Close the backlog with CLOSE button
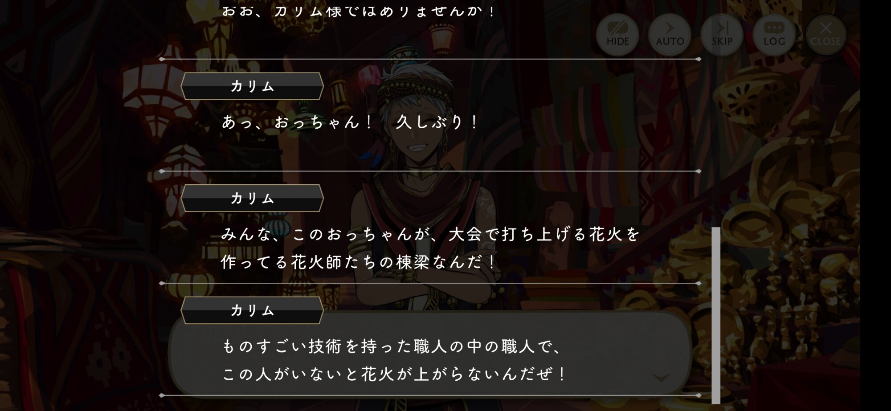This screenshot has width=891, height=411. point(826,34)
